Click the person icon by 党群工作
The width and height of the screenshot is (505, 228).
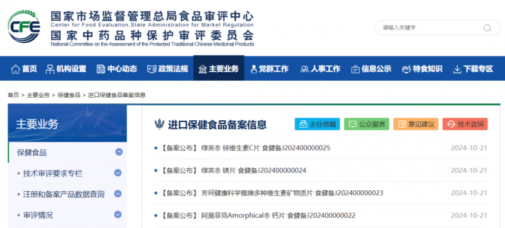[254, 69]
